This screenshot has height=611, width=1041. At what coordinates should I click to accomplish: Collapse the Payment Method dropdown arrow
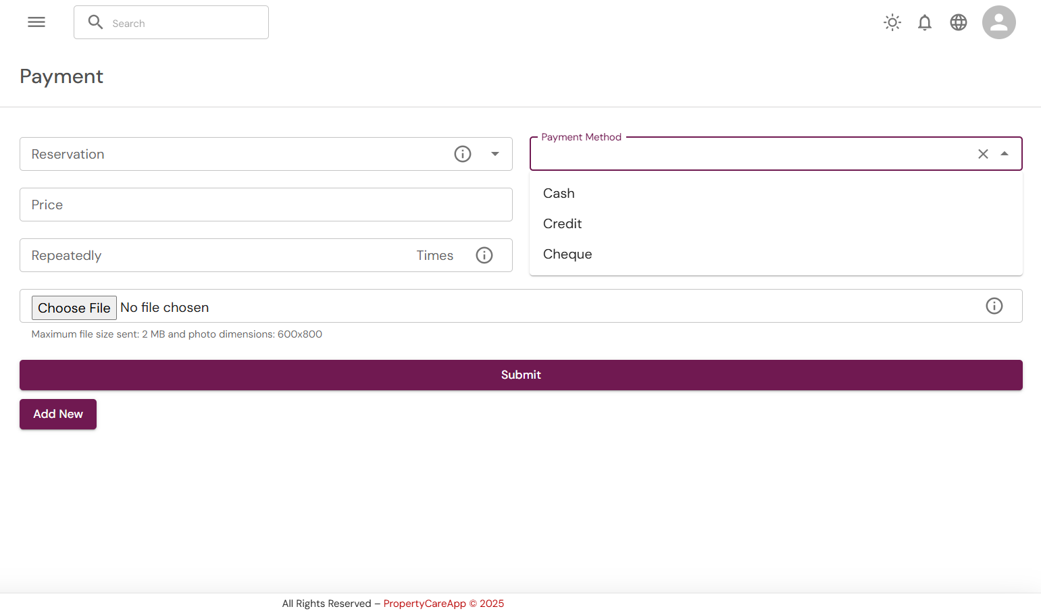click(x=1005, y=154)
